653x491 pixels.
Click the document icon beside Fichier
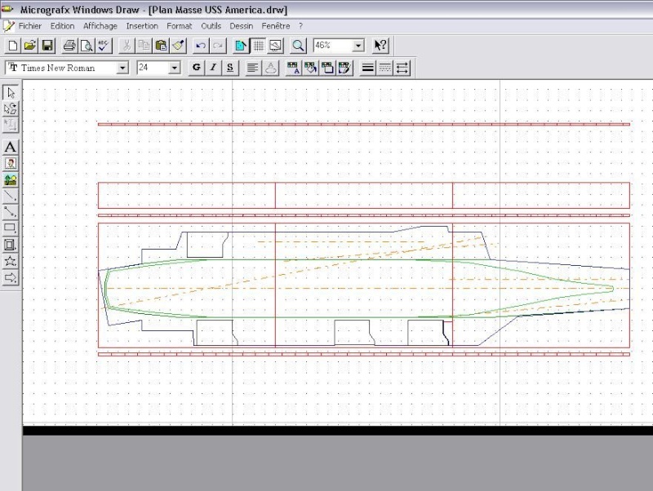point(9,26)
